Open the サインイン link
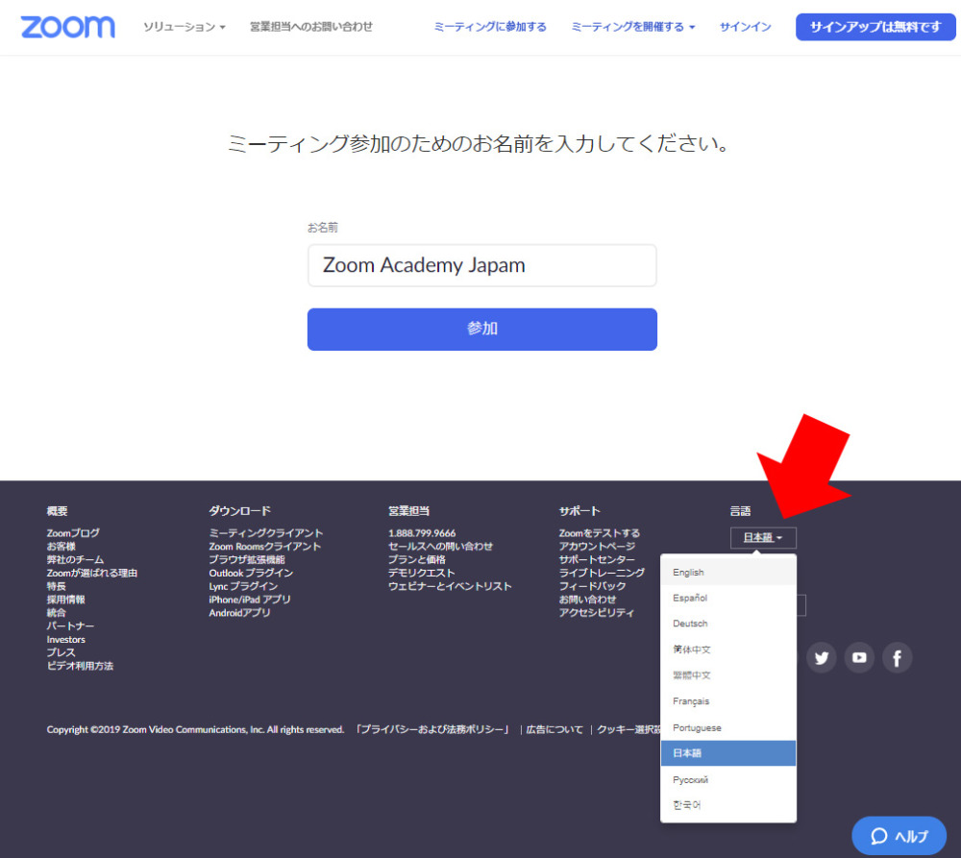961x858 pixels. (745, 27)
